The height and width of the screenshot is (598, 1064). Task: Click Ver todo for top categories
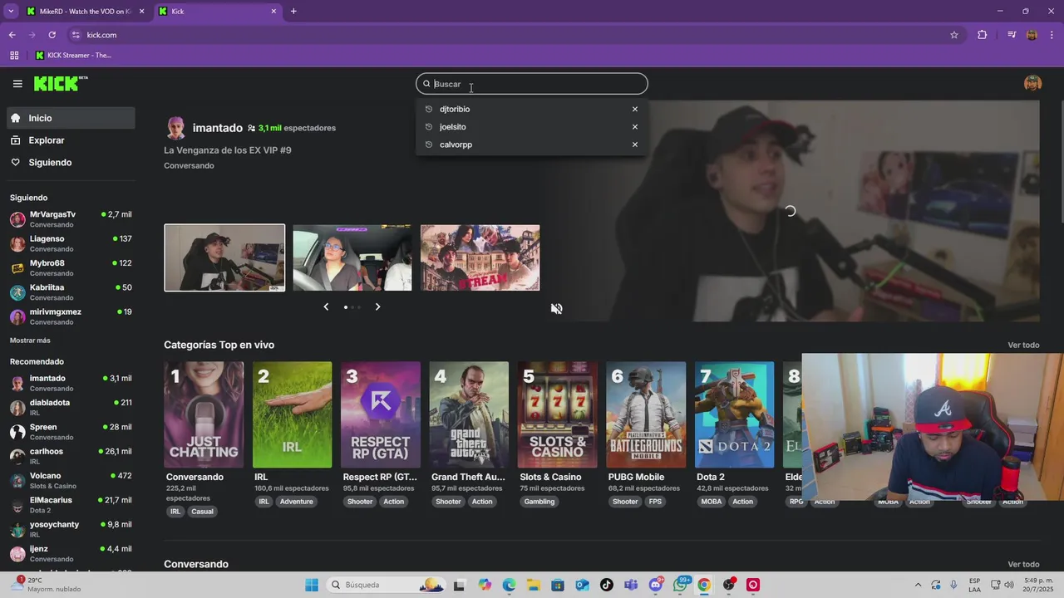point(1023,346)
